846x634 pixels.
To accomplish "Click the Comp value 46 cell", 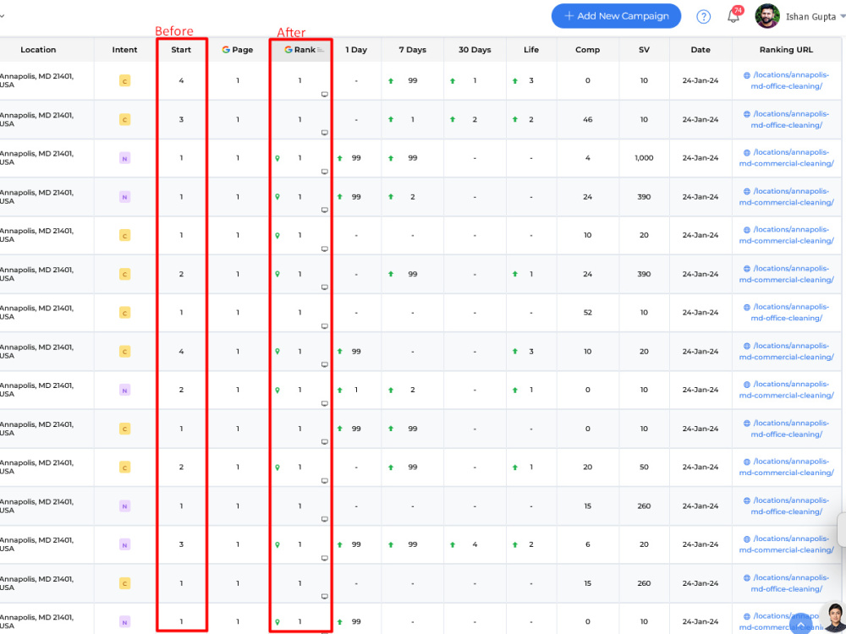I will point(588,120).
